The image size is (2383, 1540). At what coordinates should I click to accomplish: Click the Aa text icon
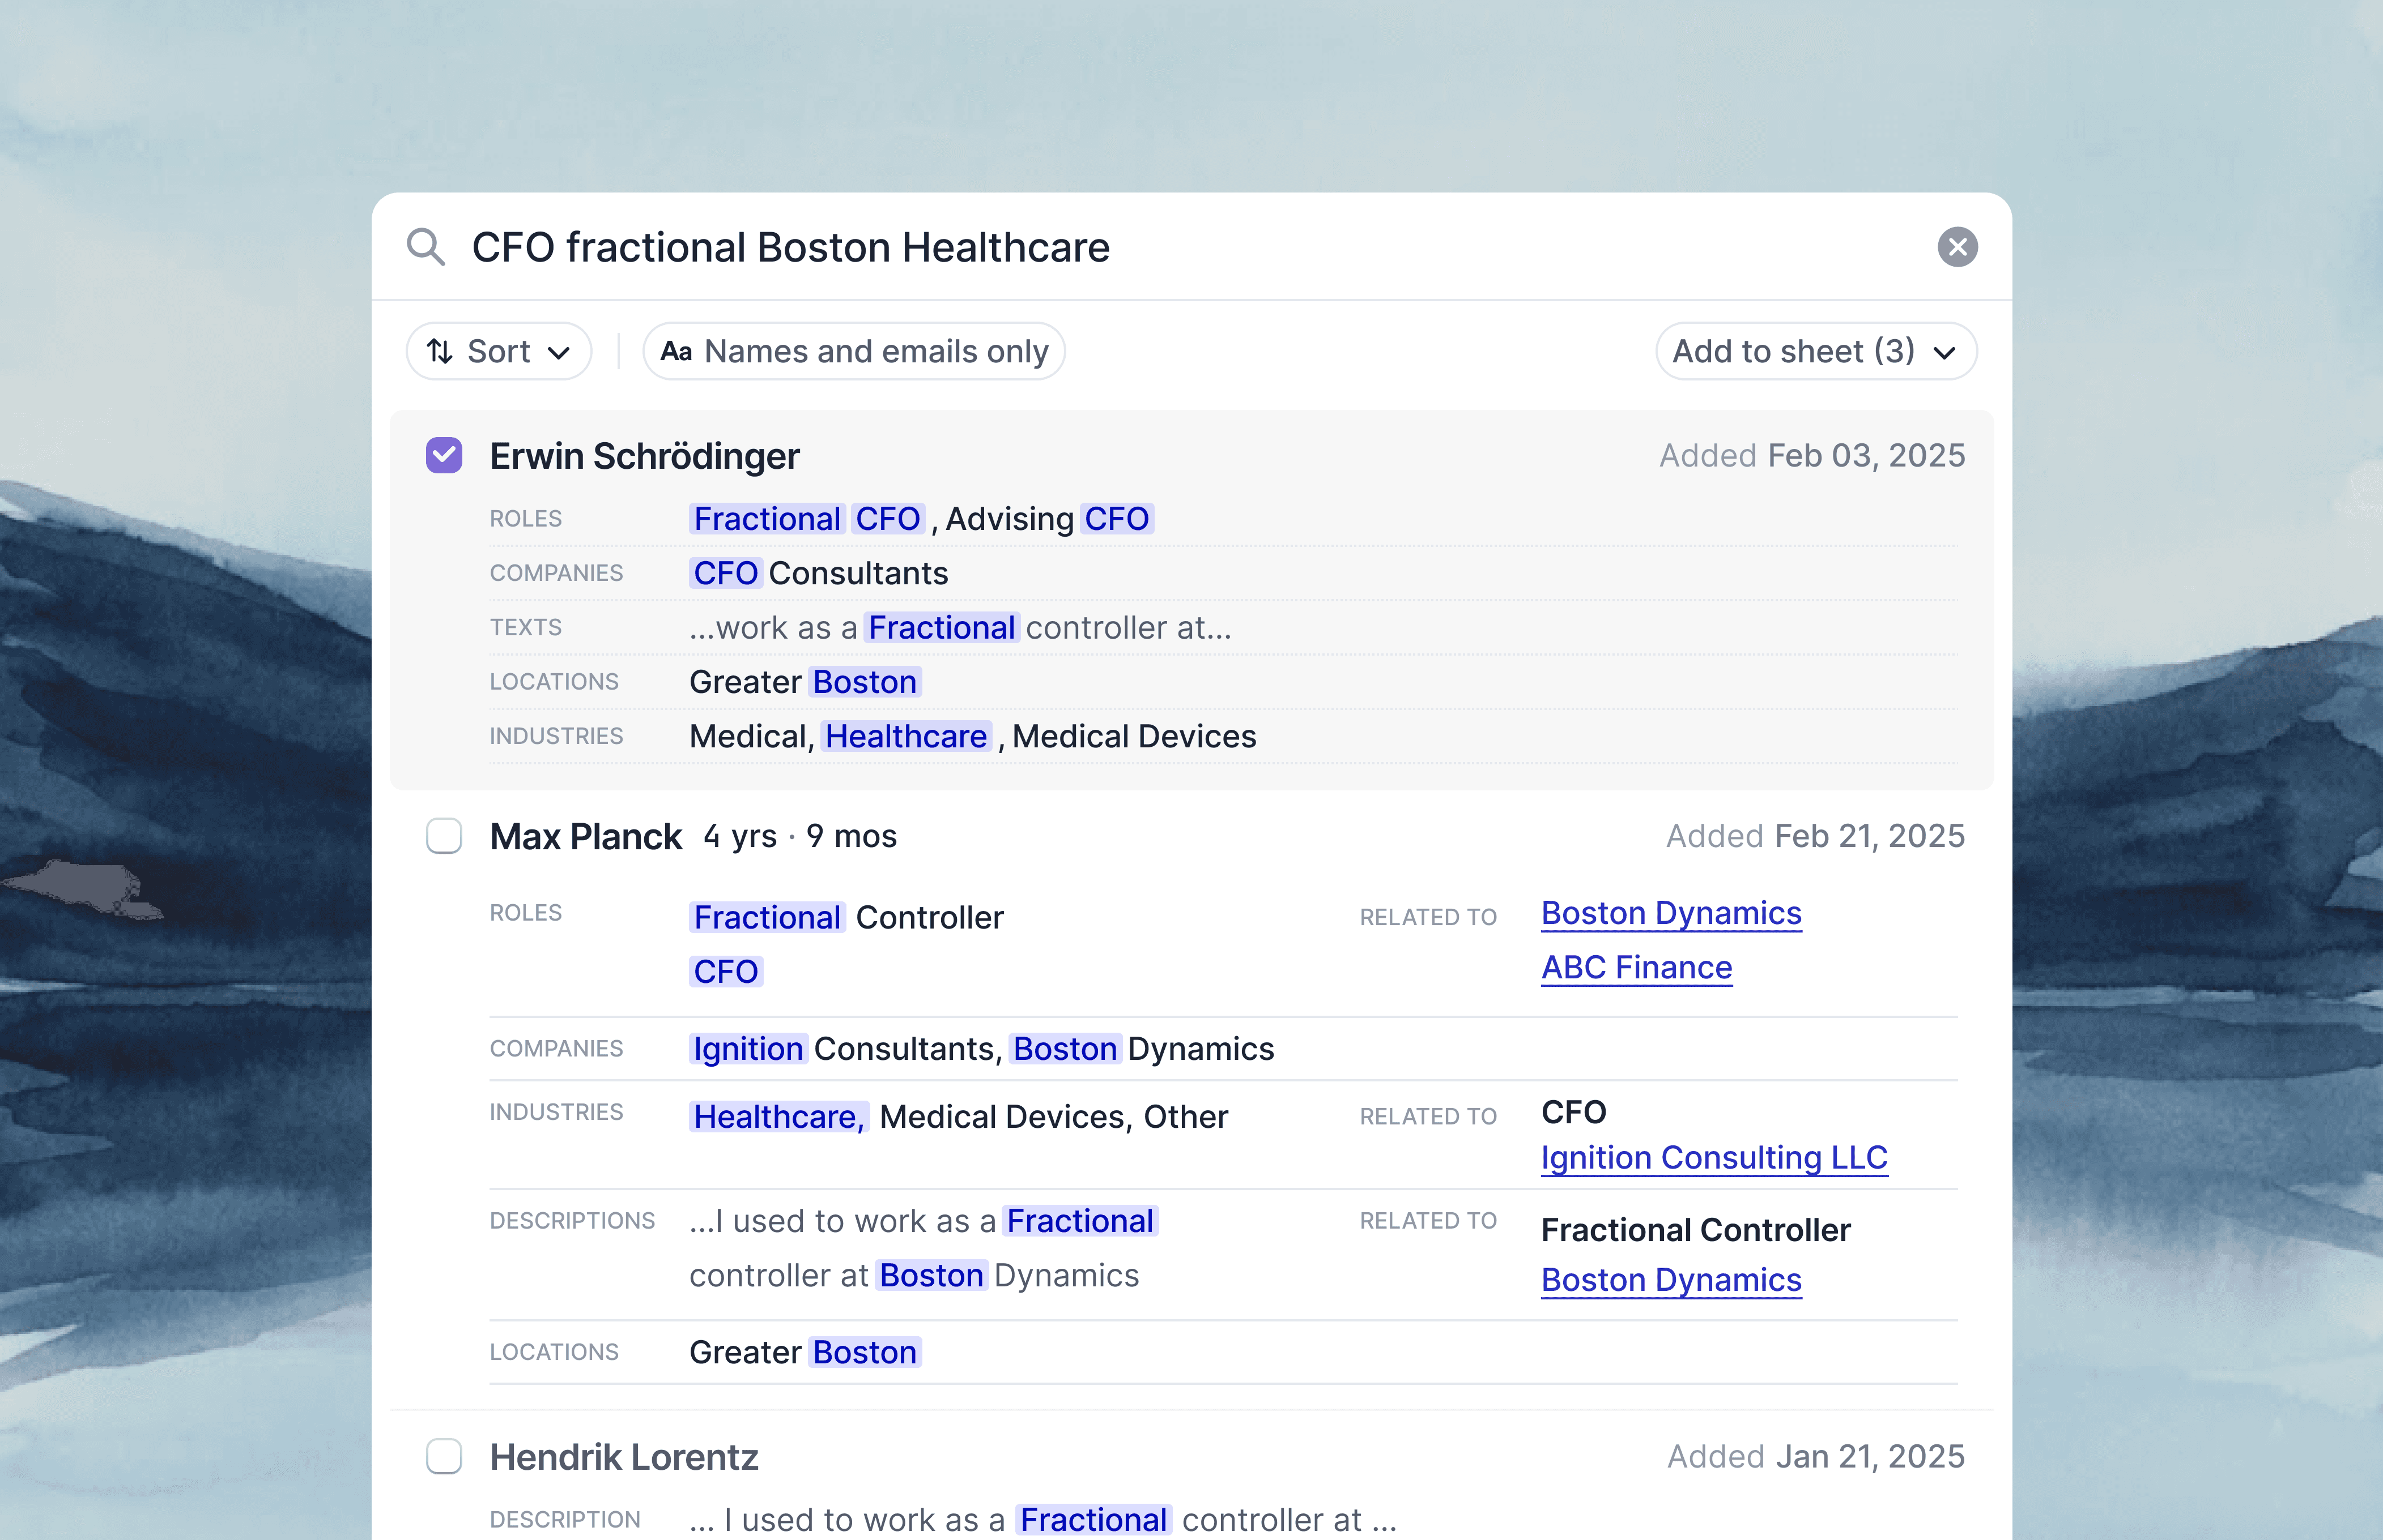tap(676, 352)
